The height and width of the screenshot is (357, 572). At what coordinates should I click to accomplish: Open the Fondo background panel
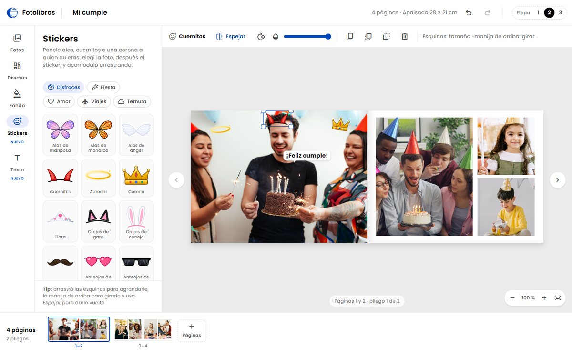pos(17,98)
